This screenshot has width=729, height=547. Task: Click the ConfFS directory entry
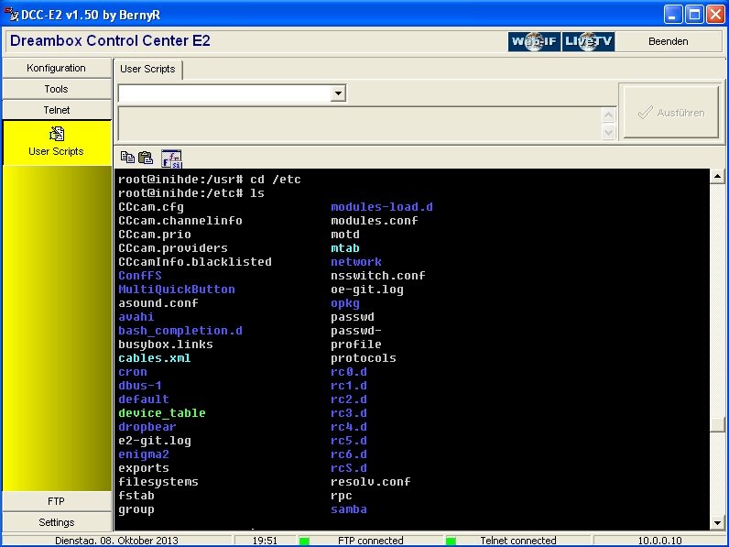140,276
